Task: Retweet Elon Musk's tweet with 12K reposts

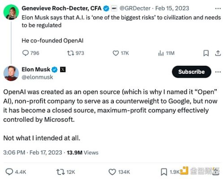Action: point(60,172)
